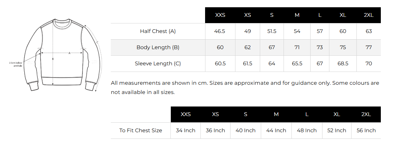The image size is (395, 152).
Task: Click the 68.5 sleeve length value
Action: point(343,64)
